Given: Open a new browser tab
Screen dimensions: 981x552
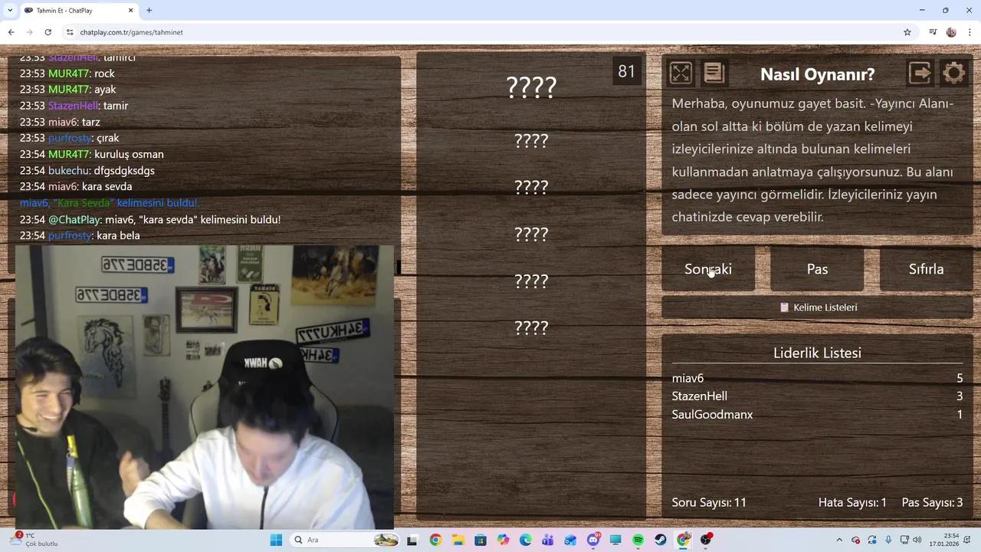Looking at the screenshot, I should point(149,11).
